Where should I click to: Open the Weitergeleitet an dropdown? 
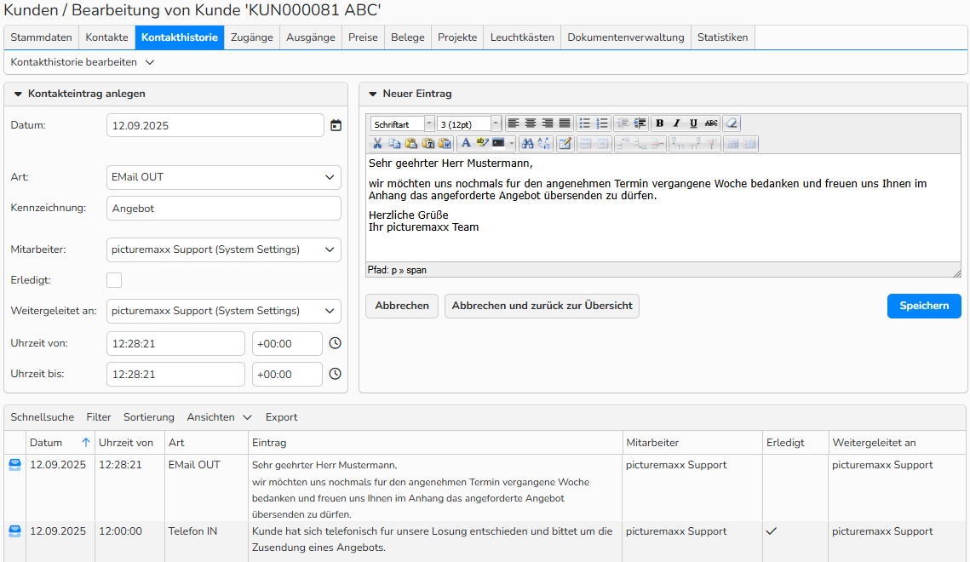(223, 311)
